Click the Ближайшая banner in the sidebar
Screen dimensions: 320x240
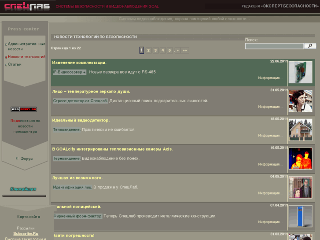(23, 189)
